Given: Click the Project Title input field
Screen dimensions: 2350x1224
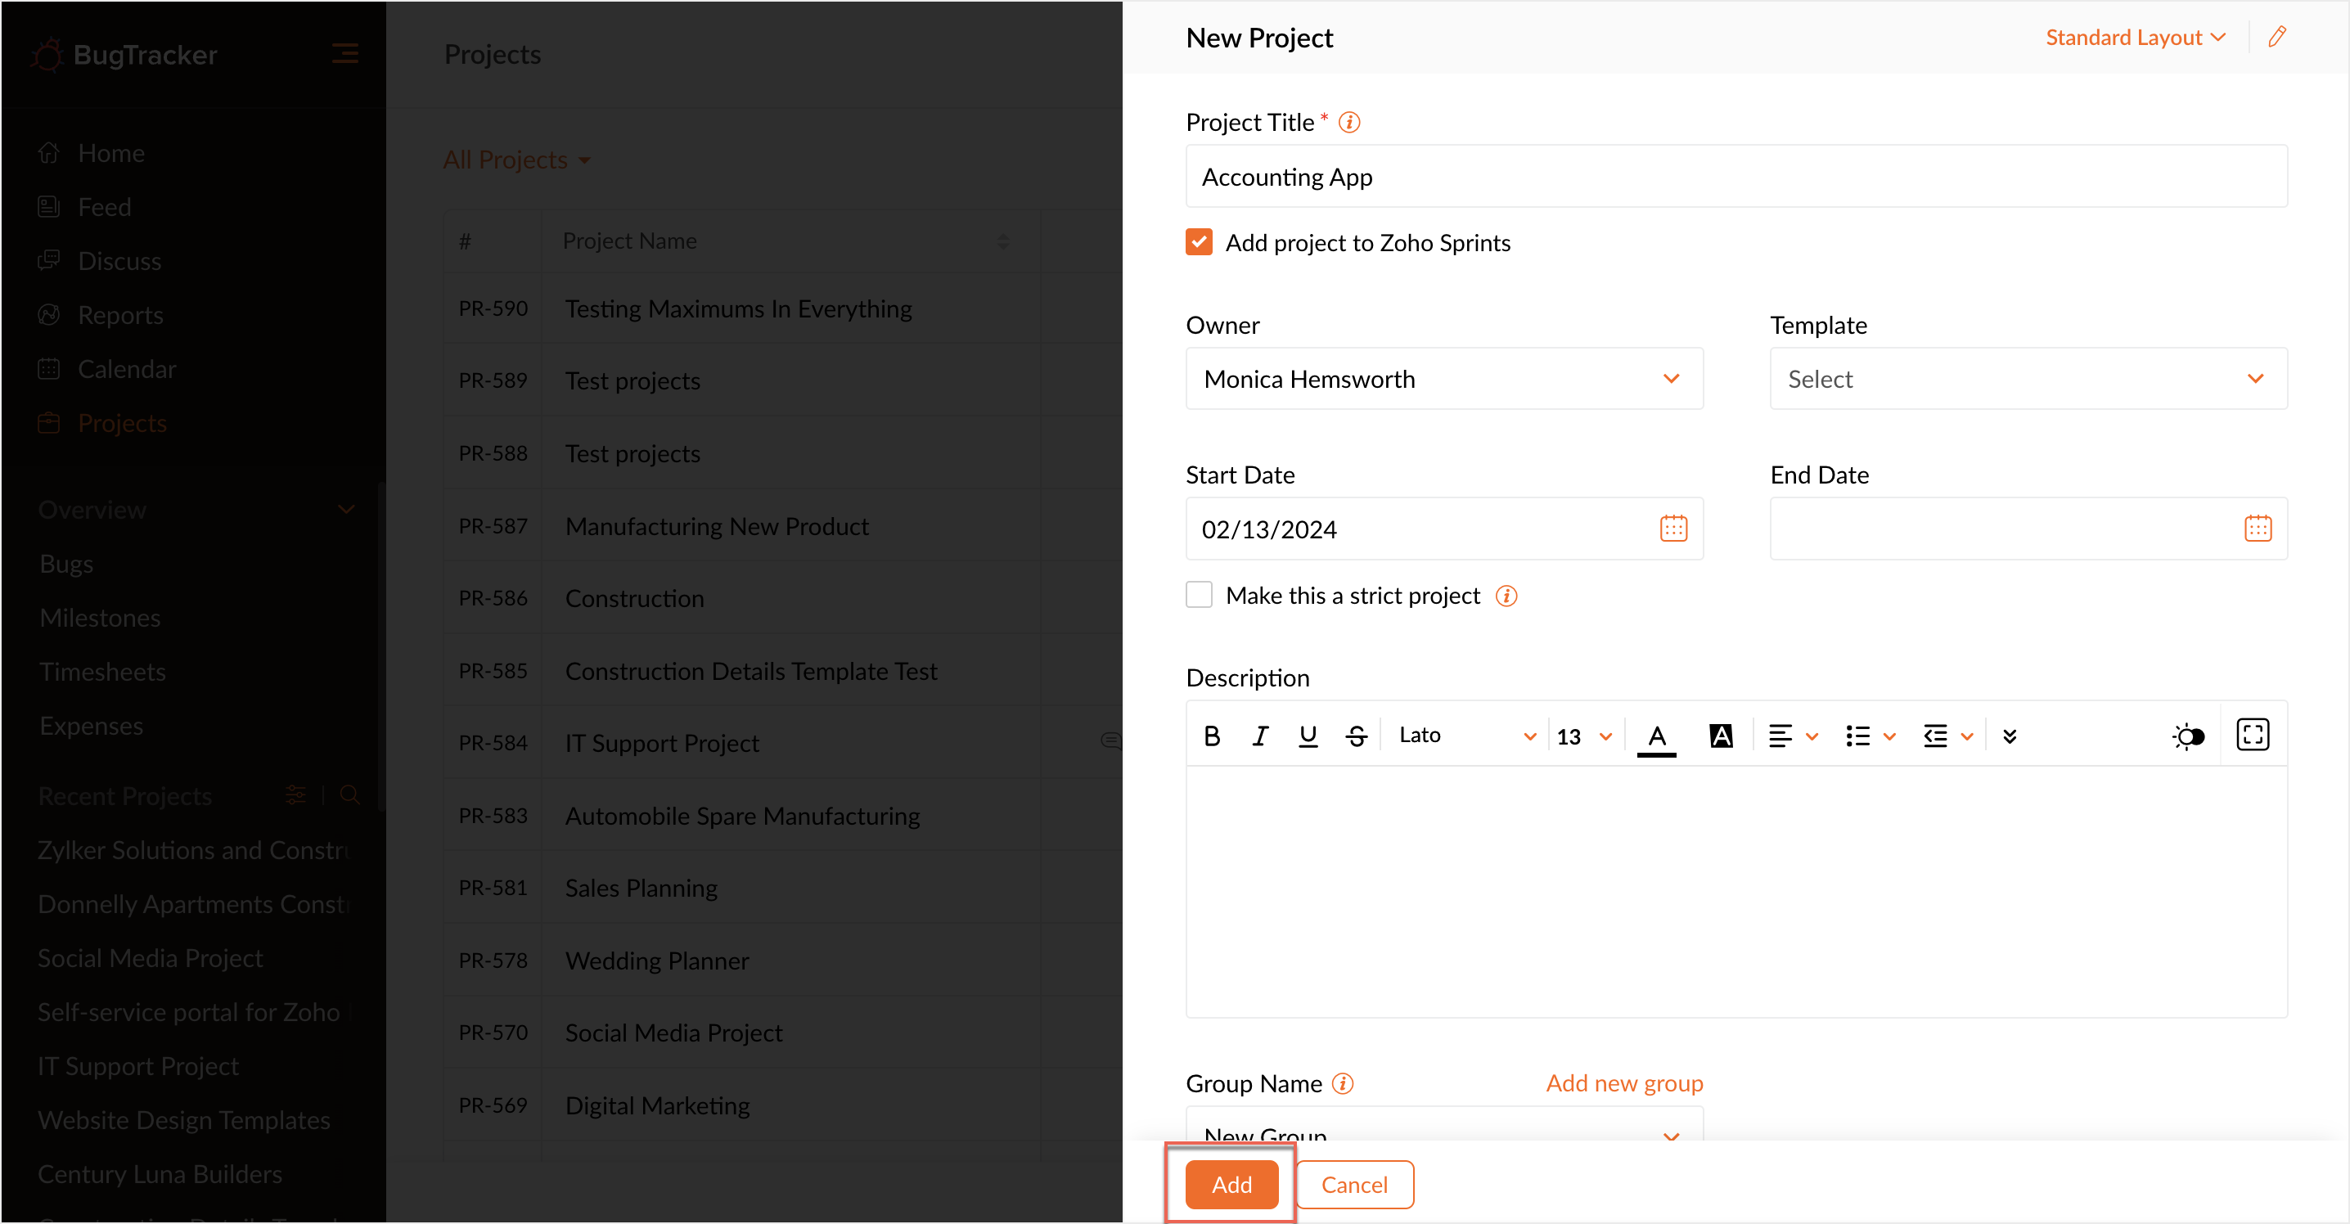Looking at the screenshot, I should pyautogui.click(x=1735, y=177).
